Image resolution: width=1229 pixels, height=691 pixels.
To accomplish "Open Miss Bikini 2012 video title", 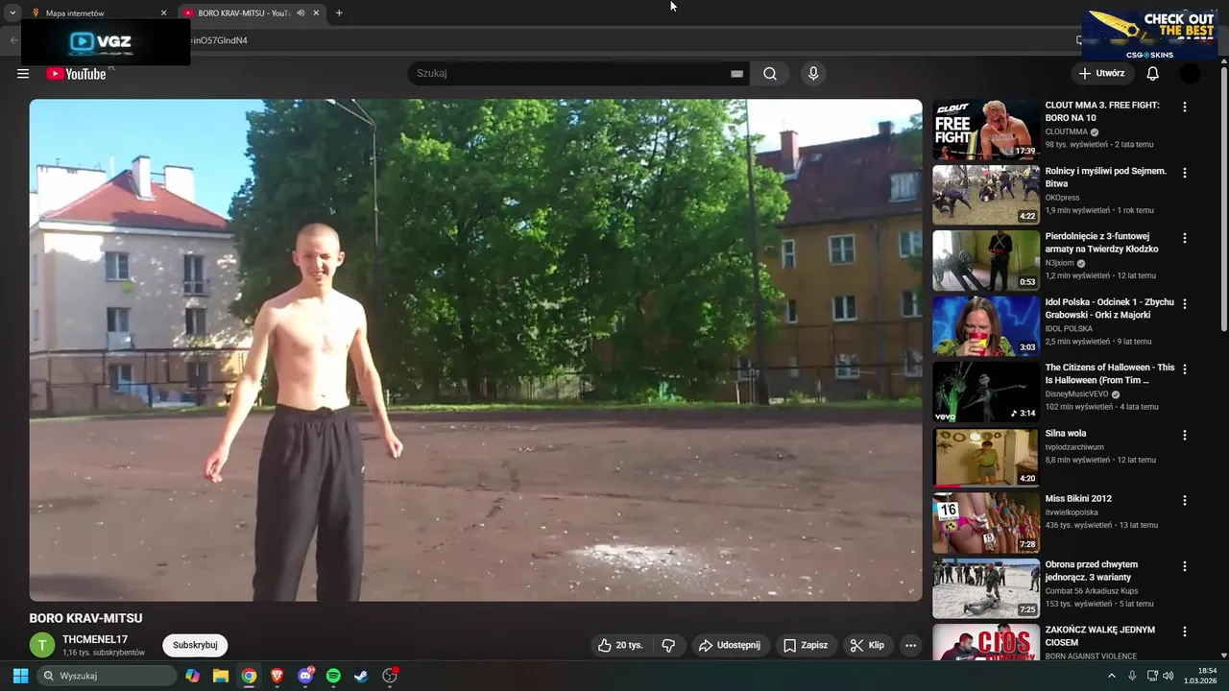I will [x=1078, y=499].
